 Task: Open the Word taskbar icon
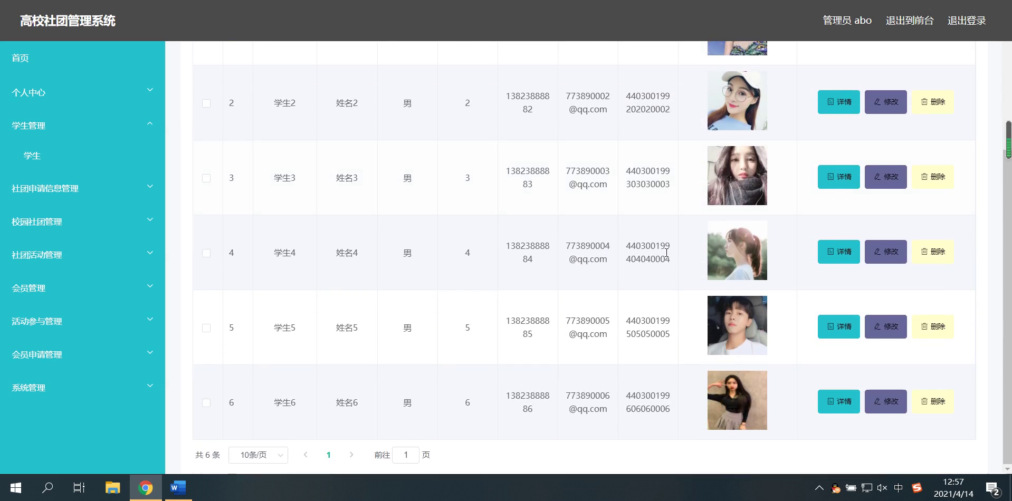point(178,488)
